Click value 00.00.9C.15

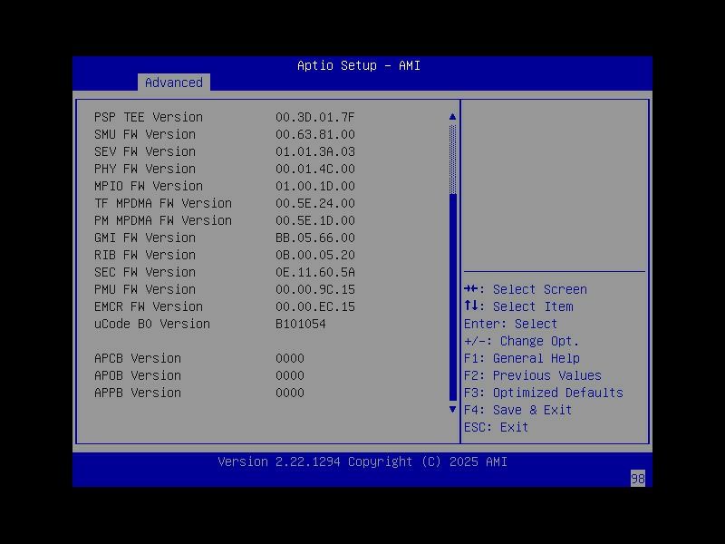(315, 289)
